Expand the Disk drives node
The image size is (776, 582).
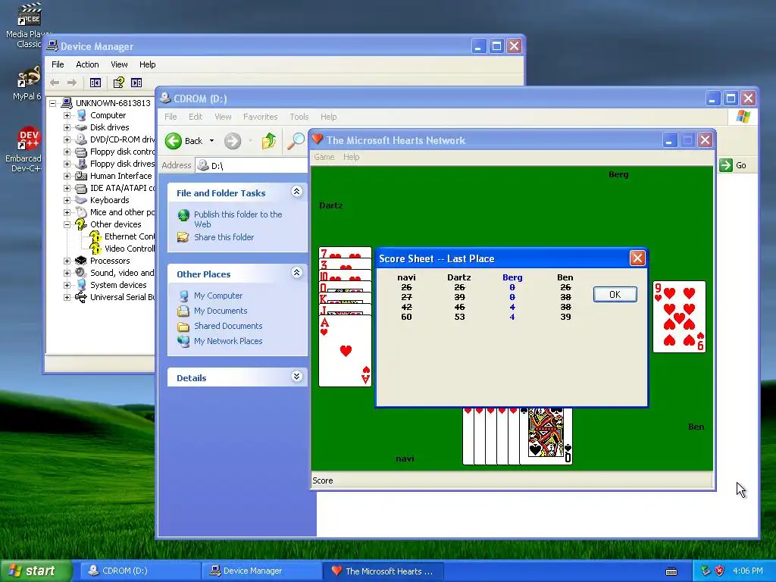click(67, 127)
